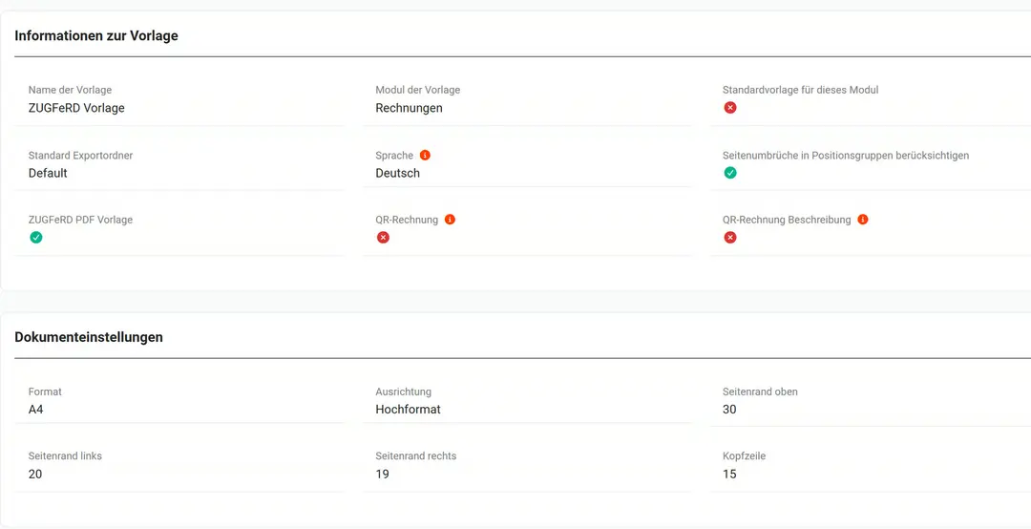Click the Standardvorlage für dieses Modul label
This screenshot has width=1031, height=529.
[800, 90]
